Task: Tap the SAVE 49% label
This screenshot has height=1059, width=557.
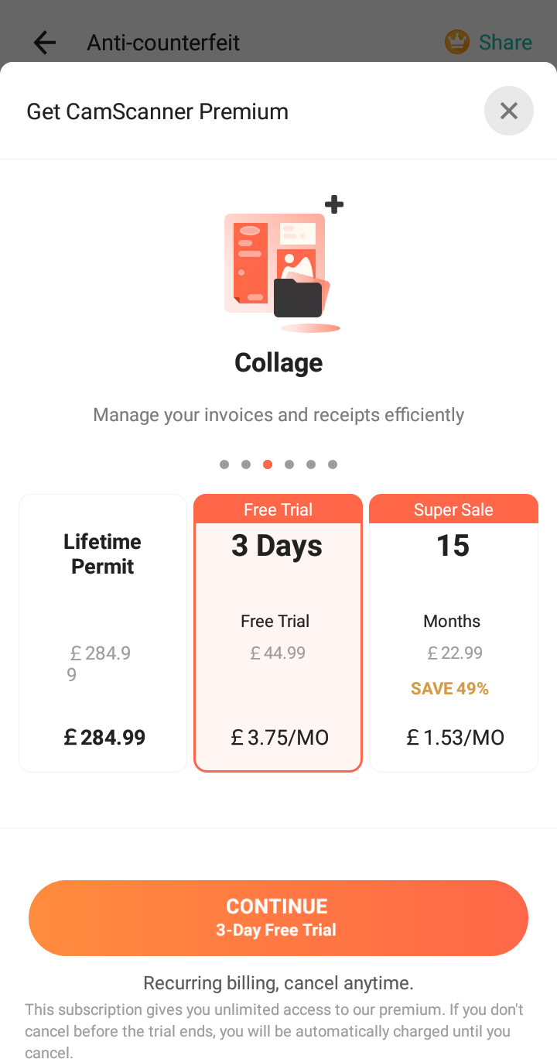Action: [x=449, y=689]
